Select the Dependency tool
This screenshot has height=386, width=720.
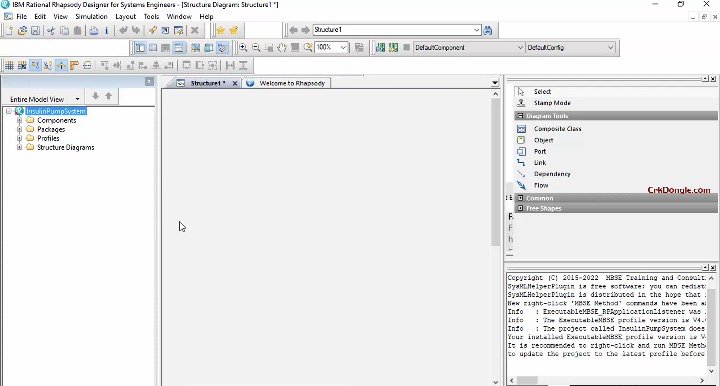(552, 174)
